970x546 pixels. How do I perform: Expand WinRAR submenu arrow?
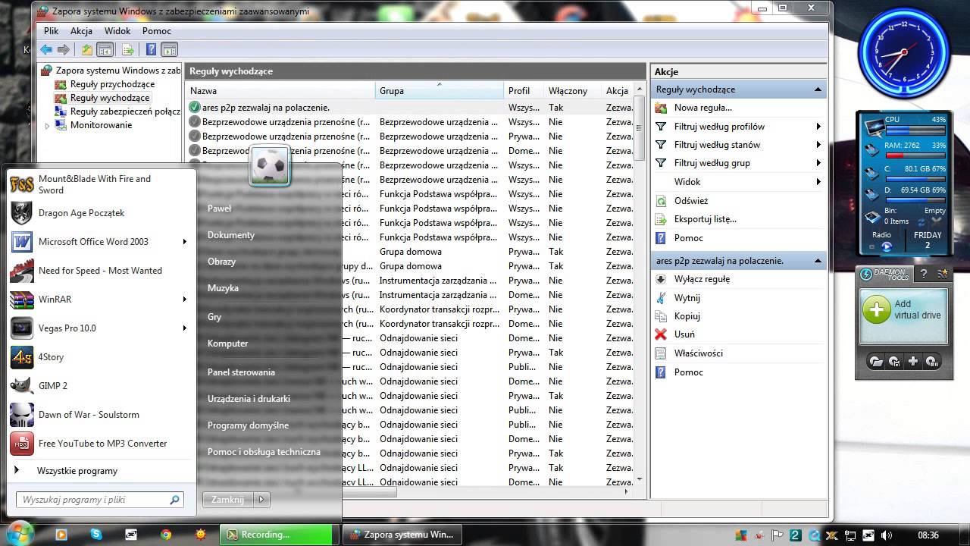click(x=184, y=300)
